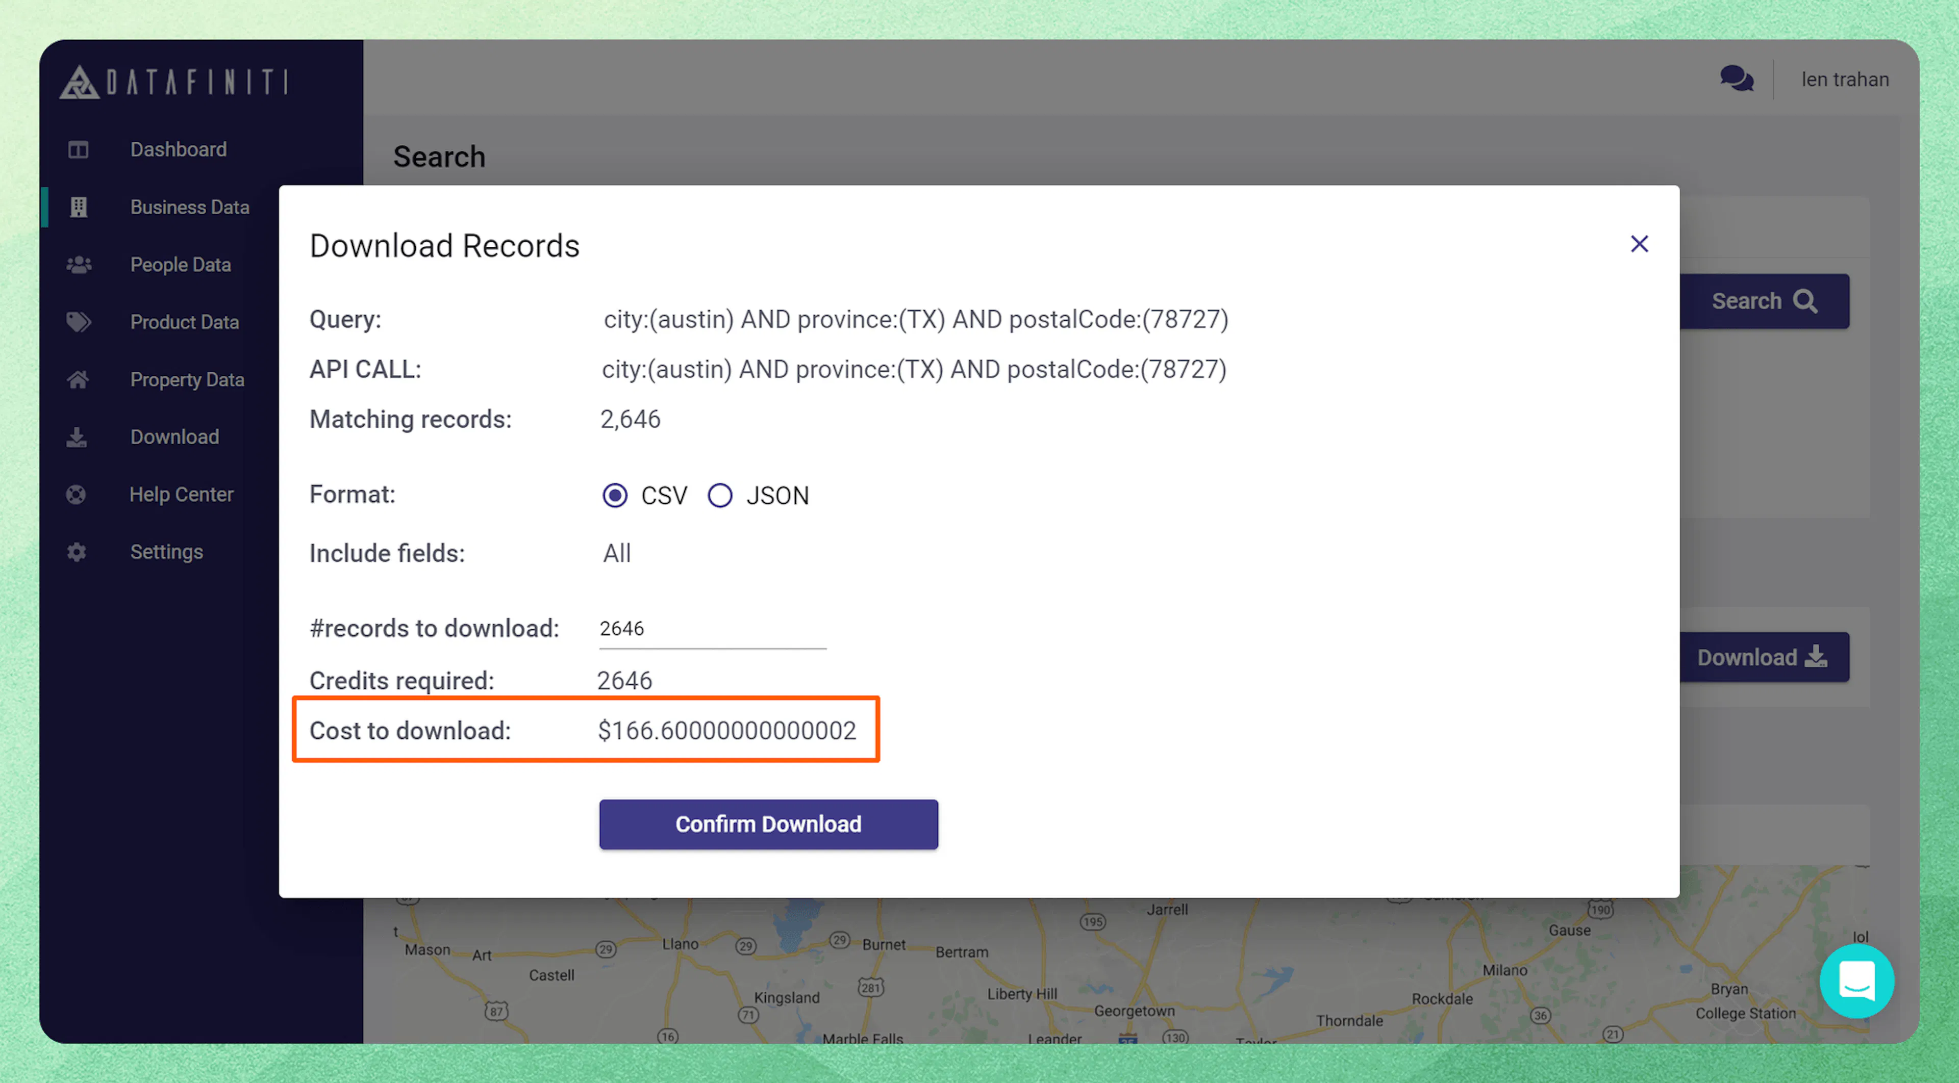Click the records to download input field

(x=712, y=628)
